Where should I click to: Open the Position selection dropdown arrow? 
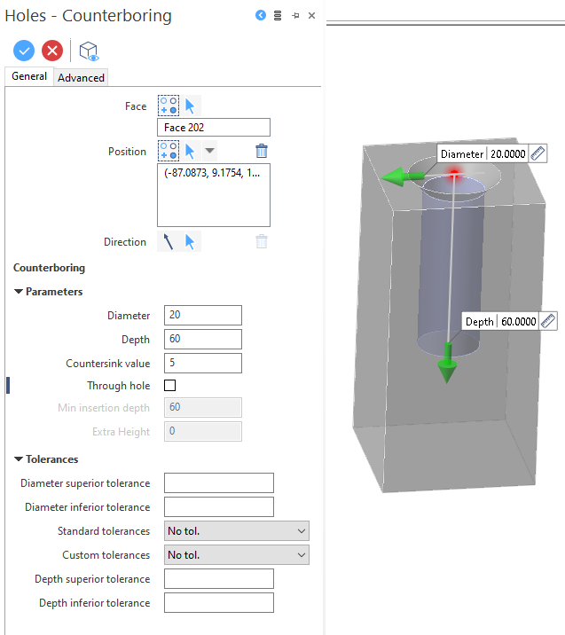click(209, 151)
